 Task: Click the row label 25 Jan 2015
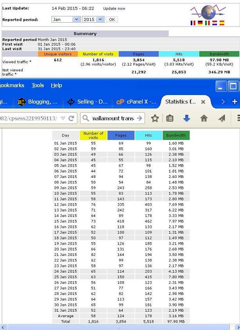coord(66,277)
